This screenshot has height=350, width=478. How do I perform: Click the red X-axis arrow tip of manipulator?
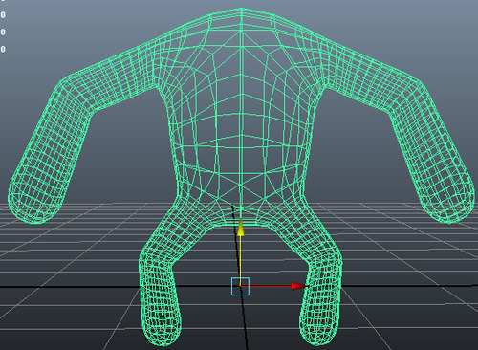coord(298,286)
